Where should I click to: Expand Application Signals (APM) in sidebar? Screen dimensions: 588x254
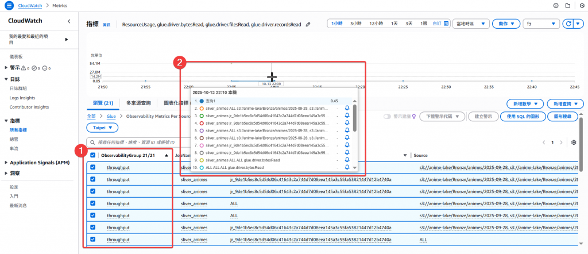pyautogui.click(x=6, y=163)
